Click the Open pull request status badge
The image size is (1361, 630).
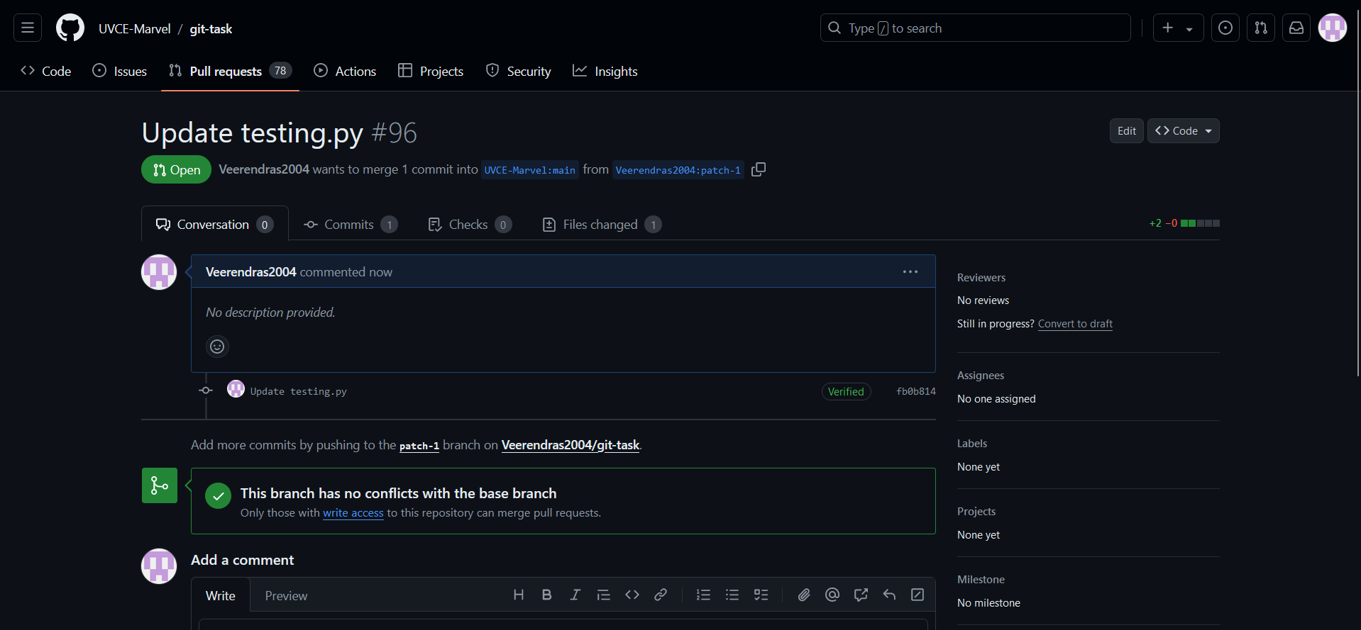(x=177, y=169)
